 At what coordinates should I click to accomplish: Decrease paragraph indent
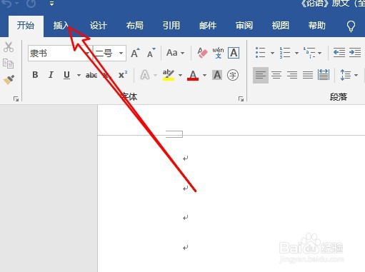pos(339,53)
